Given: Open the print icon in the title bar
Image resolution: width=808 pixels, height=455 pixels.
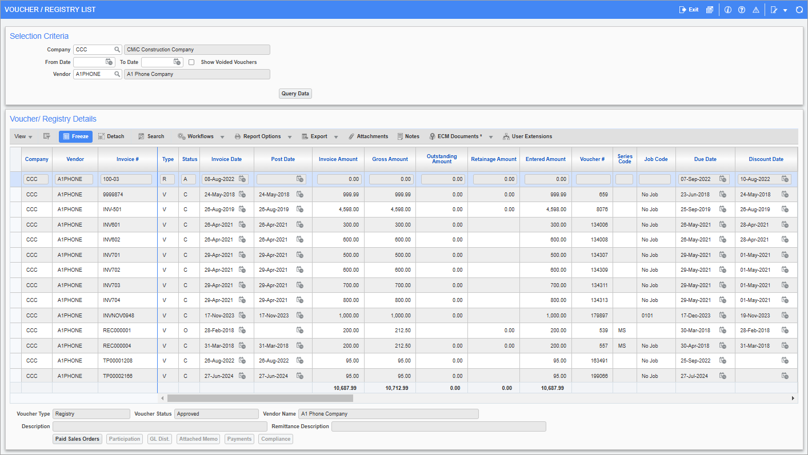Looking at the screenshot, I should [x=709, y=10].
